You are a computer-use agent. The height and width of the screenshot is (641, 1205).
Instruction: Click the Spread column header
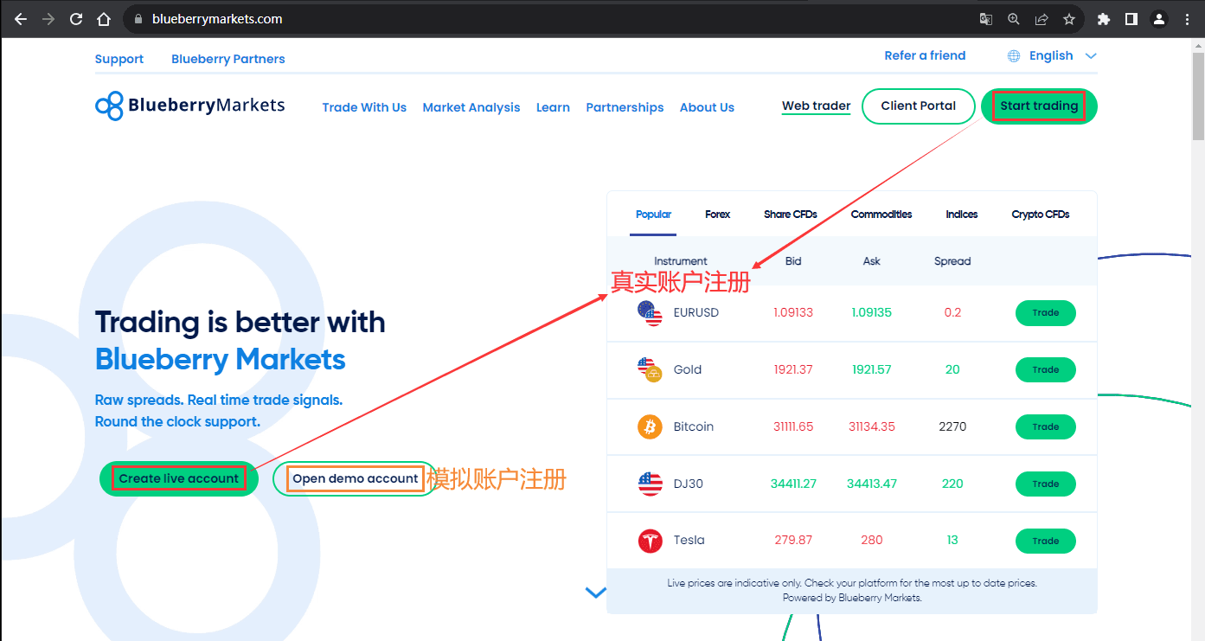pyautogui.click(x=952, y=261)
